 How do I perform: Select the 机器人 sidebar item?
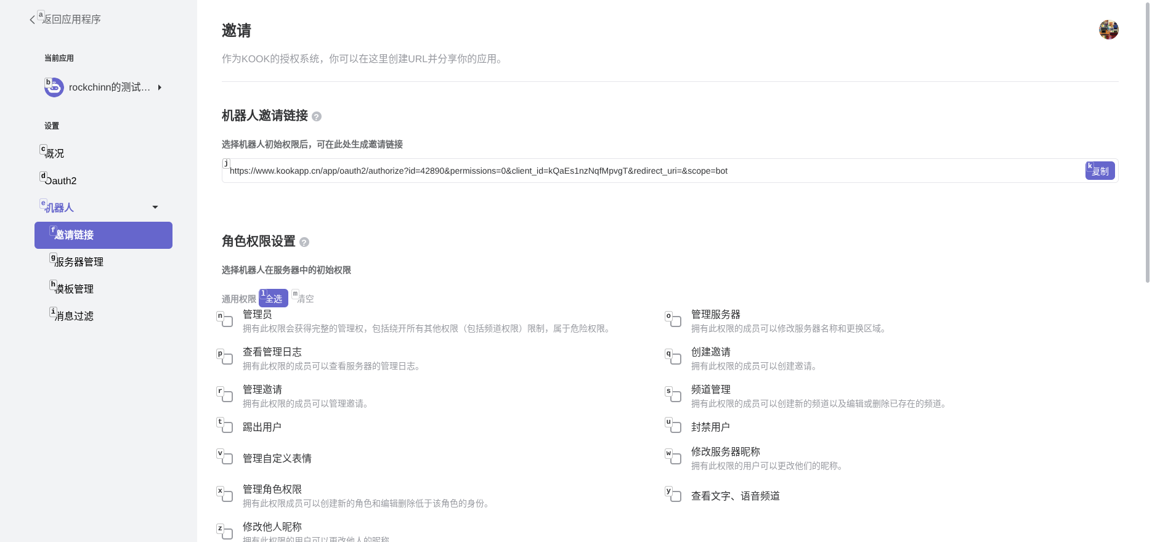click(59, 208)
